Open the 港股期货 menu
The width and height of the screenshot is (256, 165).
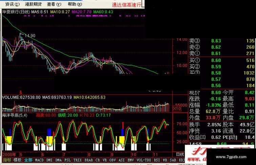coord(33,4)
